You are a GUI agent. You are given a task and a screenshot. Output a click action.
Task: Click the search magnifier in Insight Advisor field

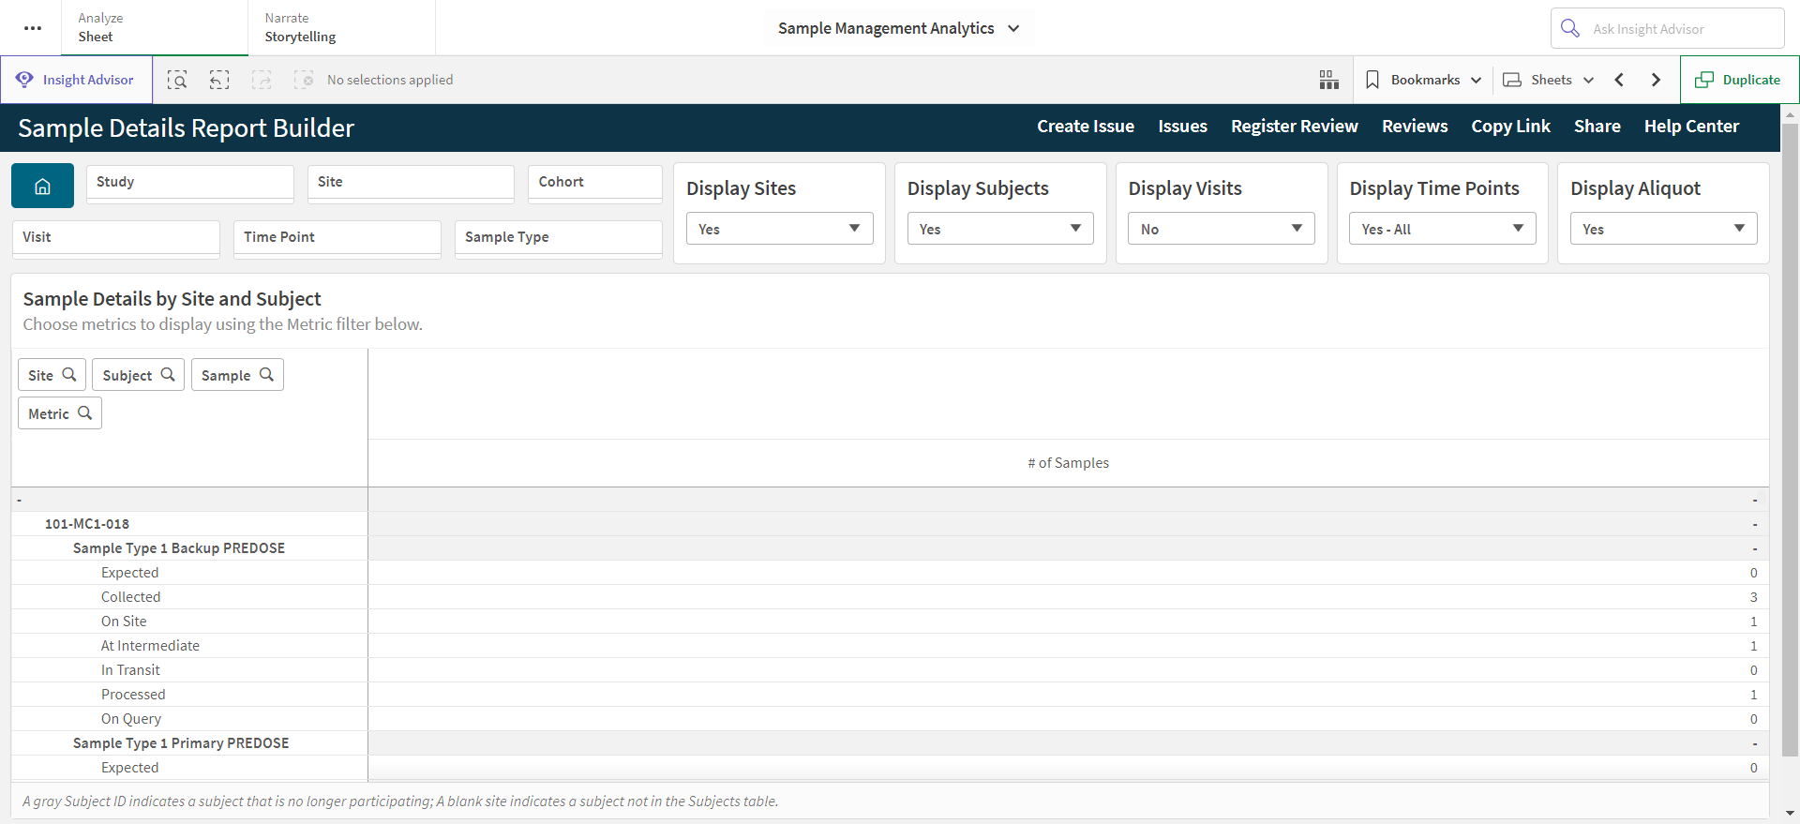point(1570,28)
